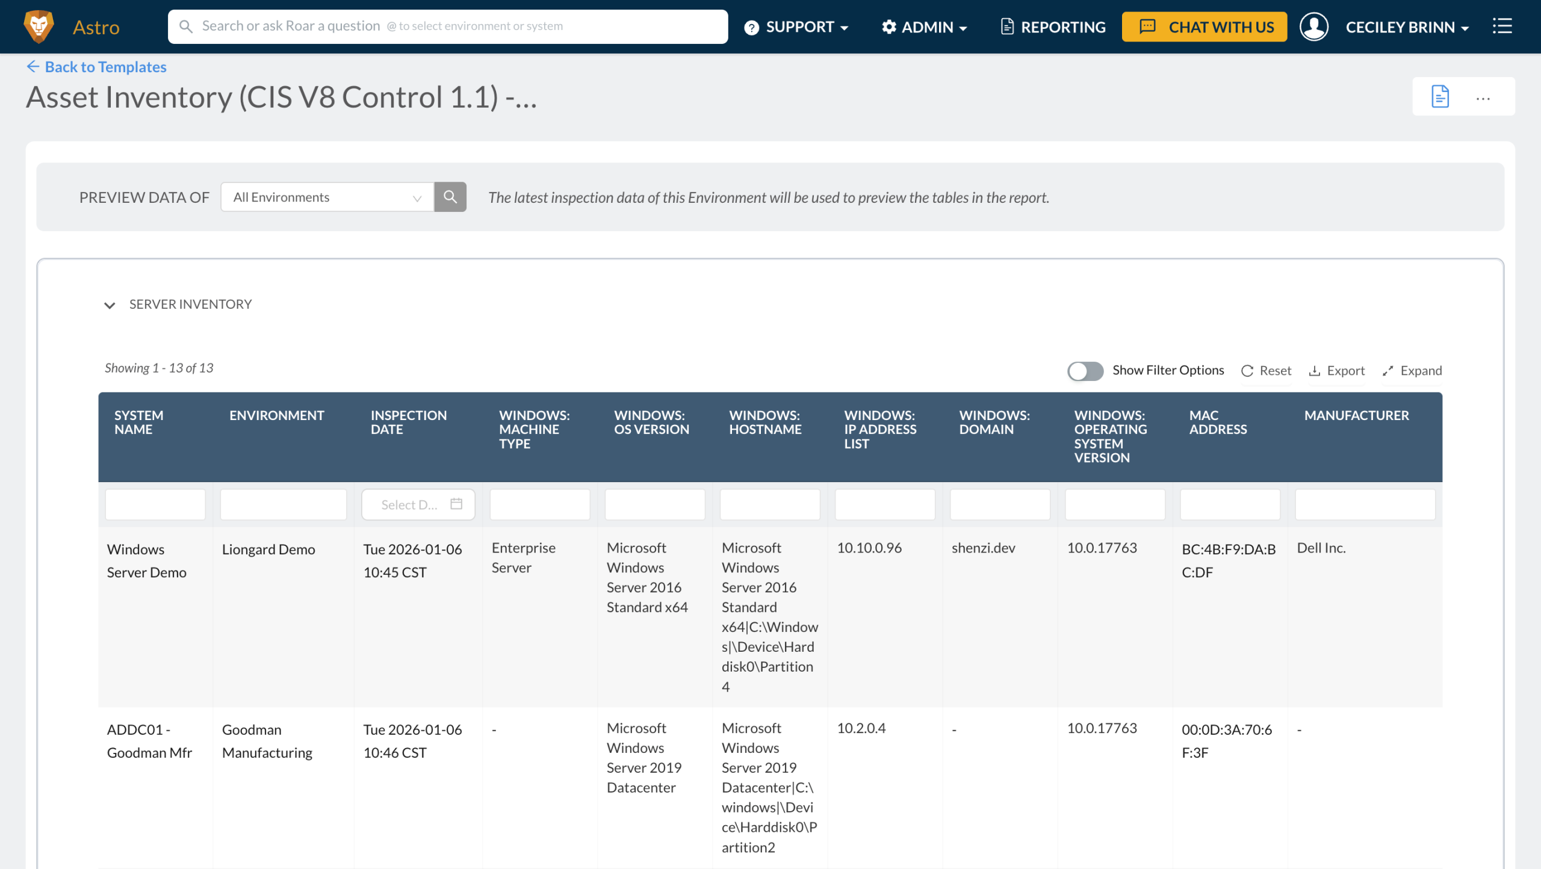The height and width of the screenshot is (869, 1541).
Task: Open the All Environments dropdown
Action: [x=327, y=197]
